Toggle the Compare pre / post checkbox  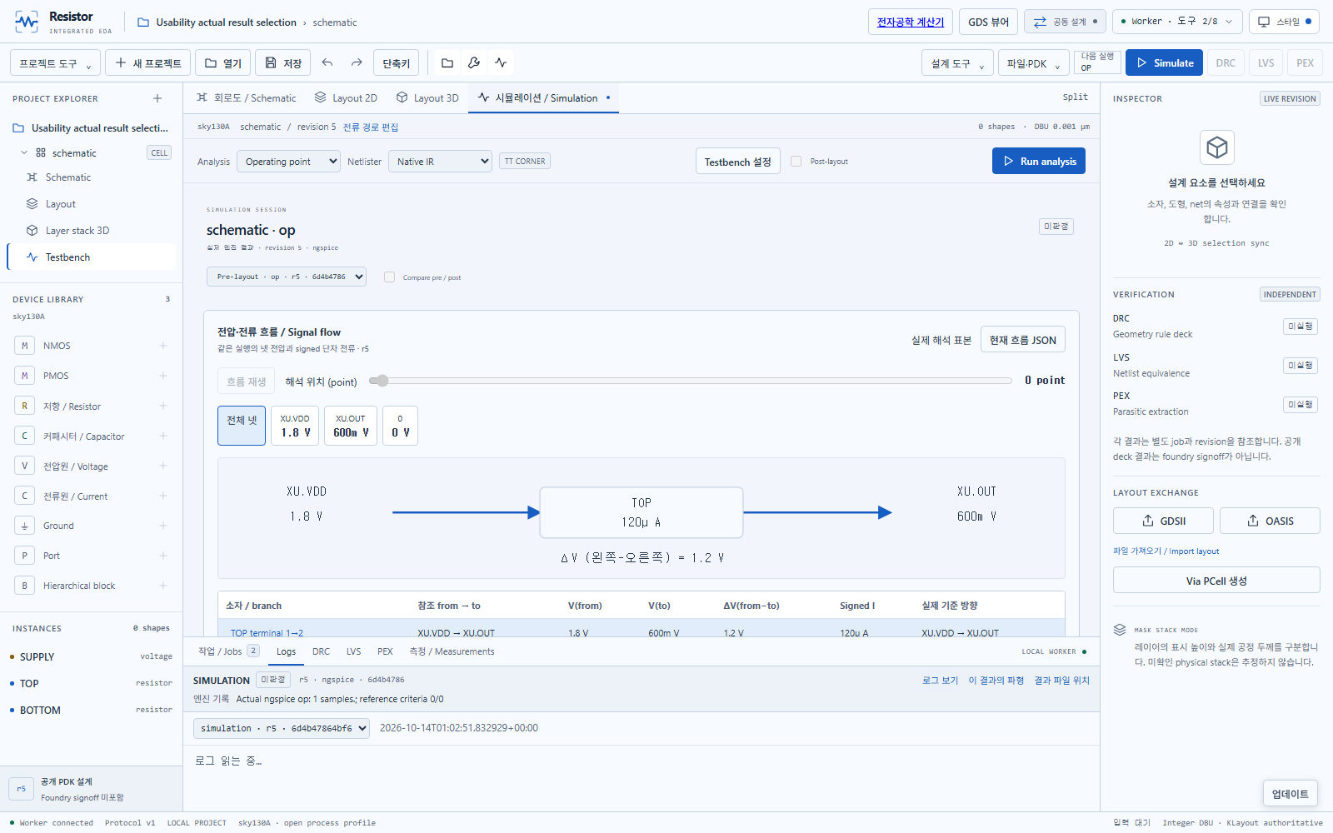coord(389,277)
